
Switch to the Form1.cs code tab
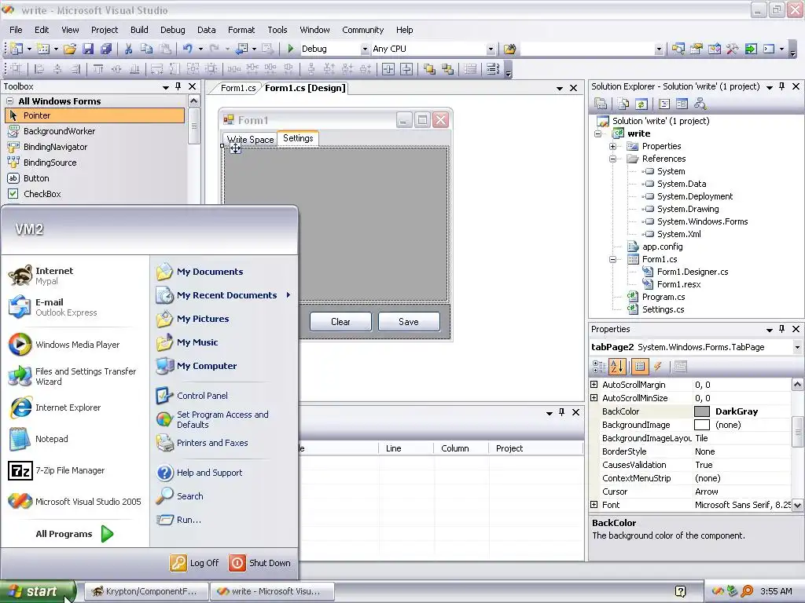coord(237,88)
